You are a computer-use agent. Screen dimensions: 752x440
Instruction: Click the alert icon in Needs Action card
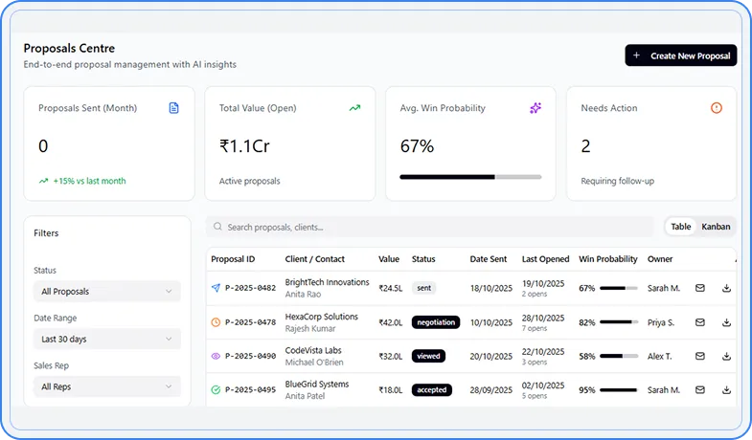pyautogui.click(x=716, y=108)
